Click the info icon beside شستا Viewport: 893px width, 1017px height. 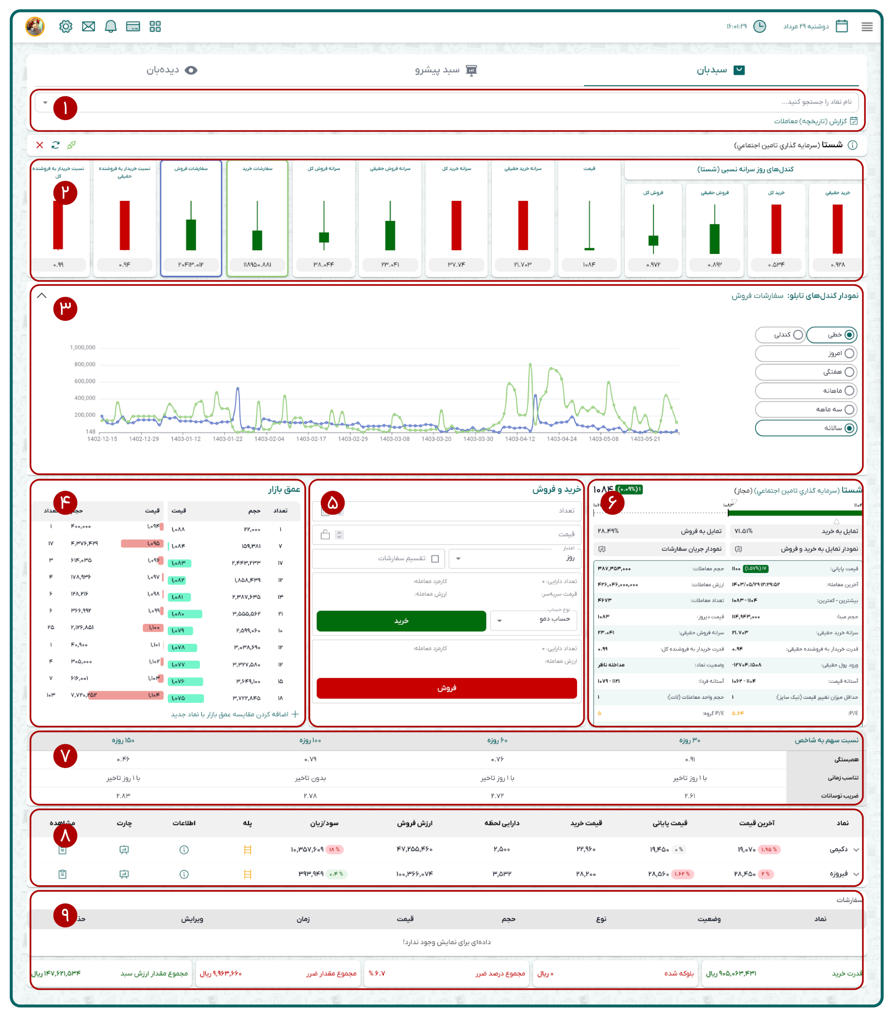click(852, 145)
